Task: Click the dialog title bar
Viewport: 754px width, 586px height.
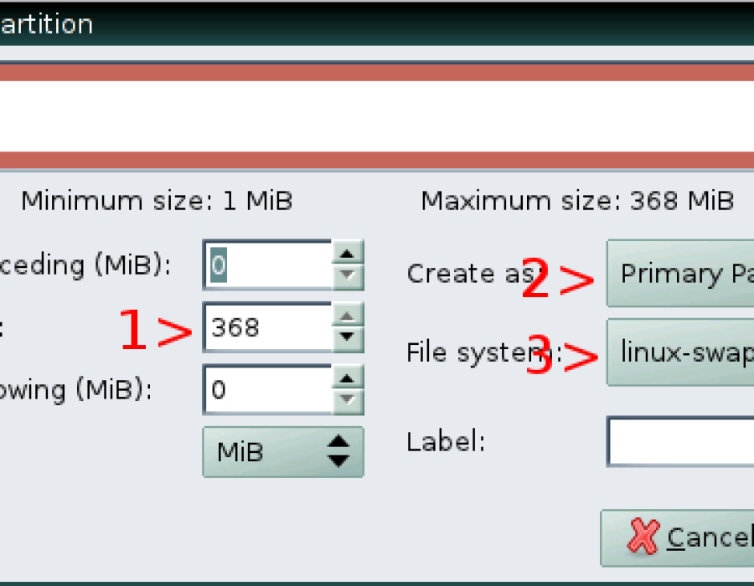Action: pyautogui.click(x=377, y=23)
